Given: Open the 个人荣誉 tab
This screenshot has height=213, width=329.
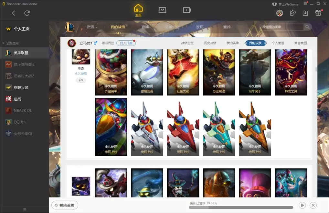Looking at the screenshot, I should [278, 43].
